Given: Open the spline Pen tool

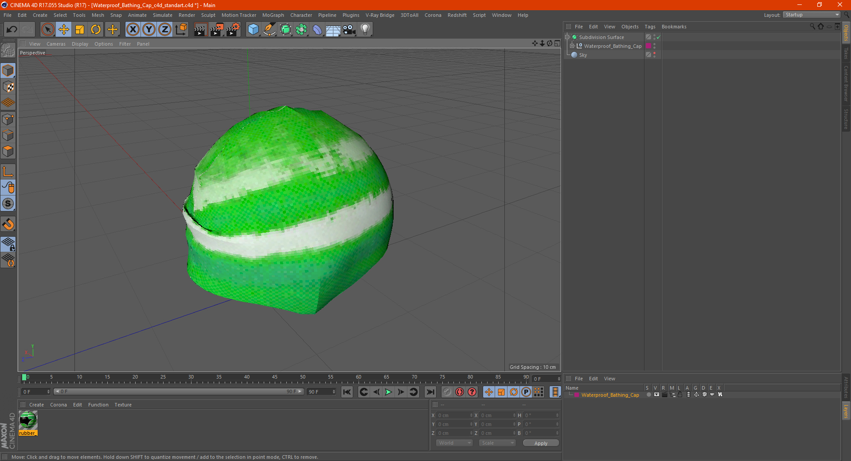Looking at the screenshot, I should [x=269, y=30].
